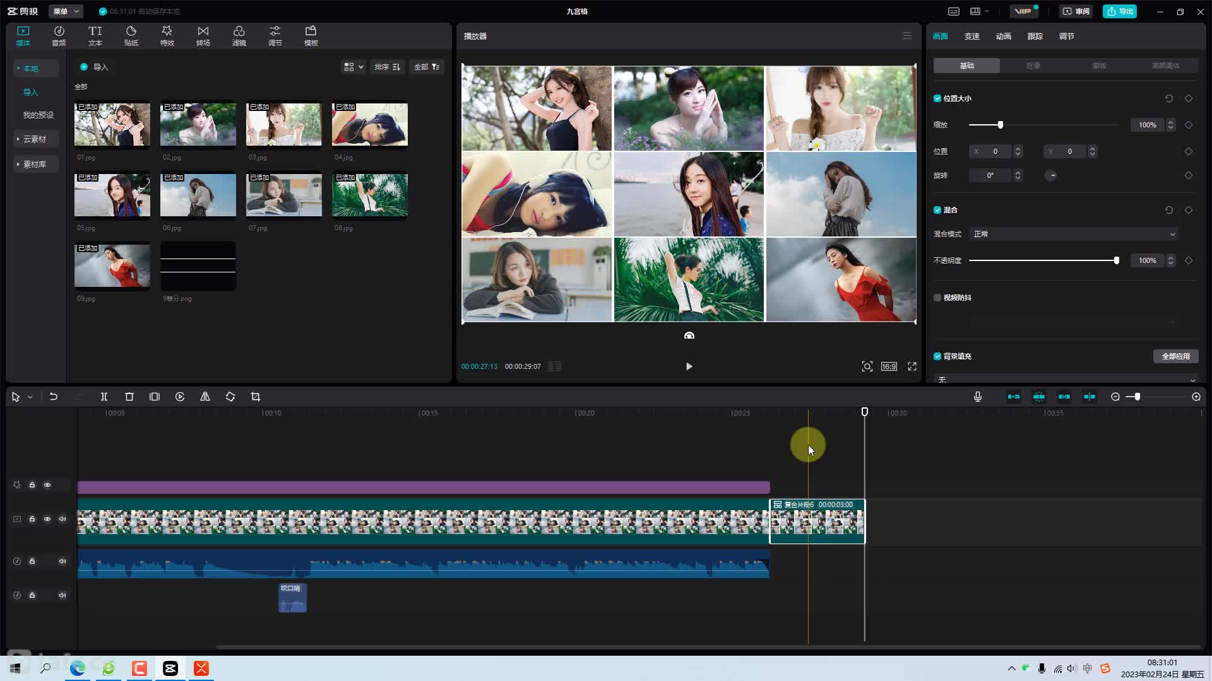The image size is (1212, 681).
Task: Open the Templates (模板) panel
Action: tap(311, 36)
